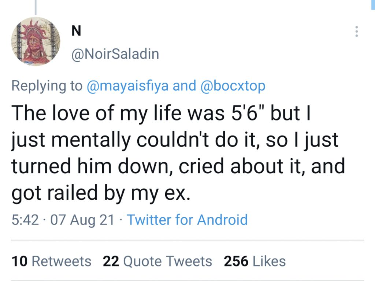Click the 'Replying to' label
Image resolution: width=375 pixels, height=283 pixels.
[x=47, y=86]
